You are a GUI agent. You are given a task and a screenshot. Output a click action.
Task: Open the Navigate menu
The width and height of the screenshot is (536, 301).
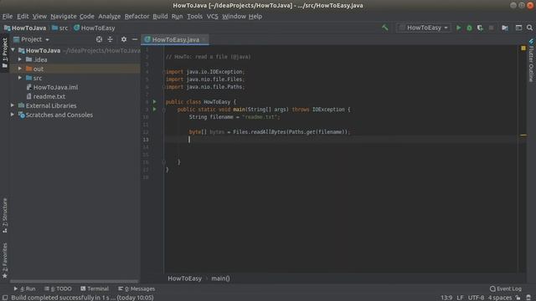64,17
